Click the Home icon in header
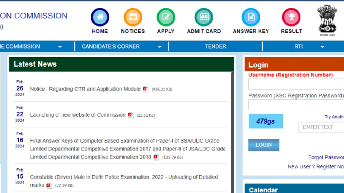 pyautogui.click(x=100, y=17)
